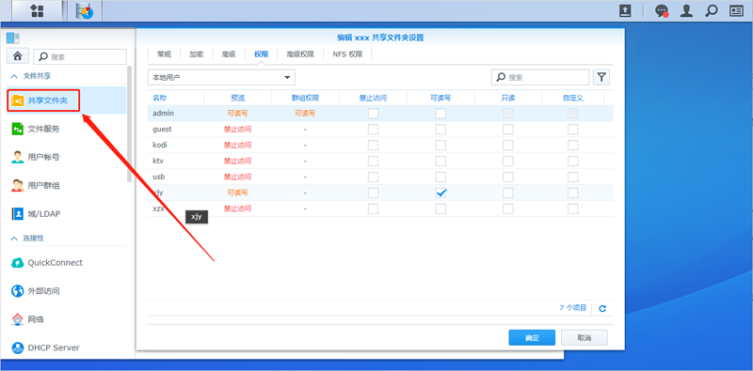Select the ktv user name
The image size is (753, 371).
[158, 161]
